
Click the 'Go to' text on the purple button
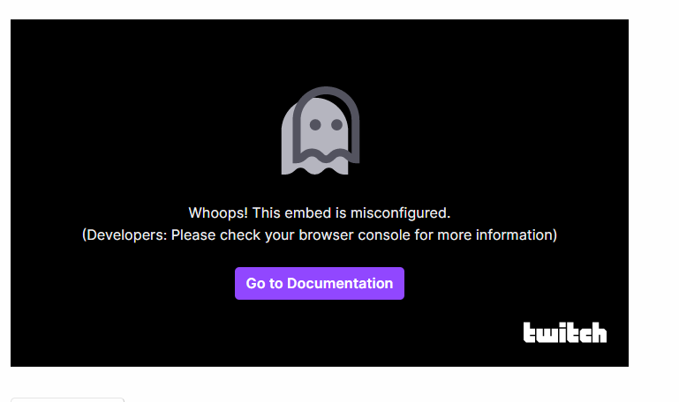click(264, 284)
